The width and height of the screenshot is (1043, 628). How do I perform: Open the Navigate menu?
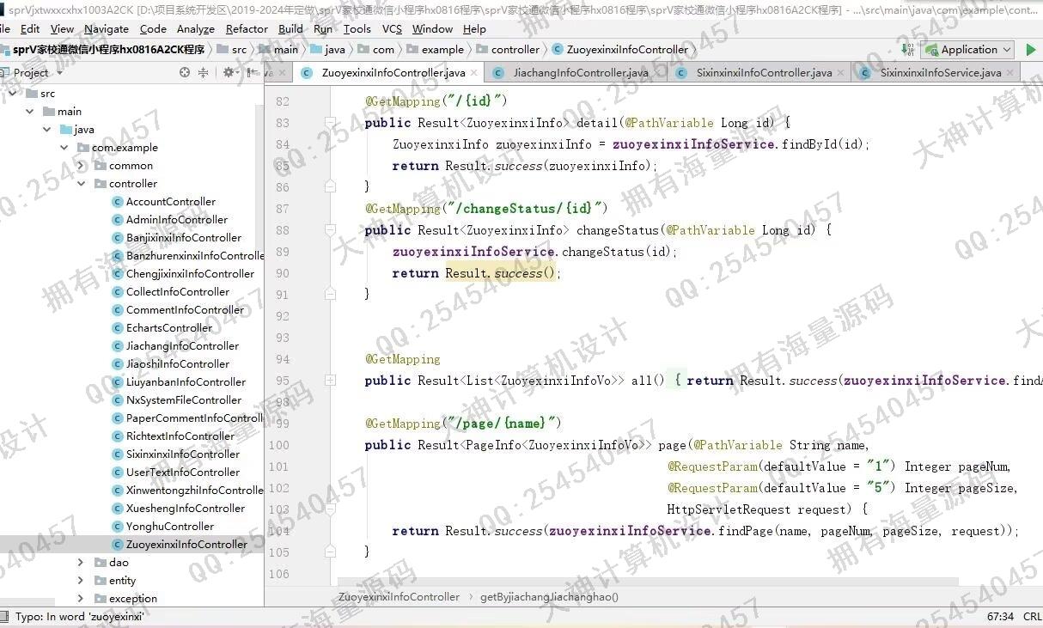107,28
